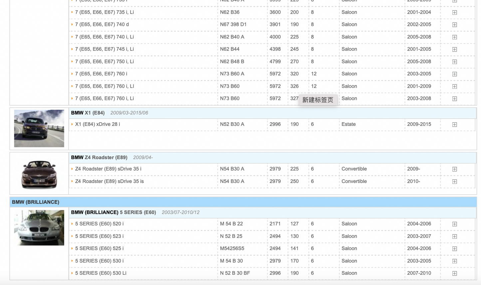Select Convertible cell in sDrive 35 is row

[x=354, y=181]
